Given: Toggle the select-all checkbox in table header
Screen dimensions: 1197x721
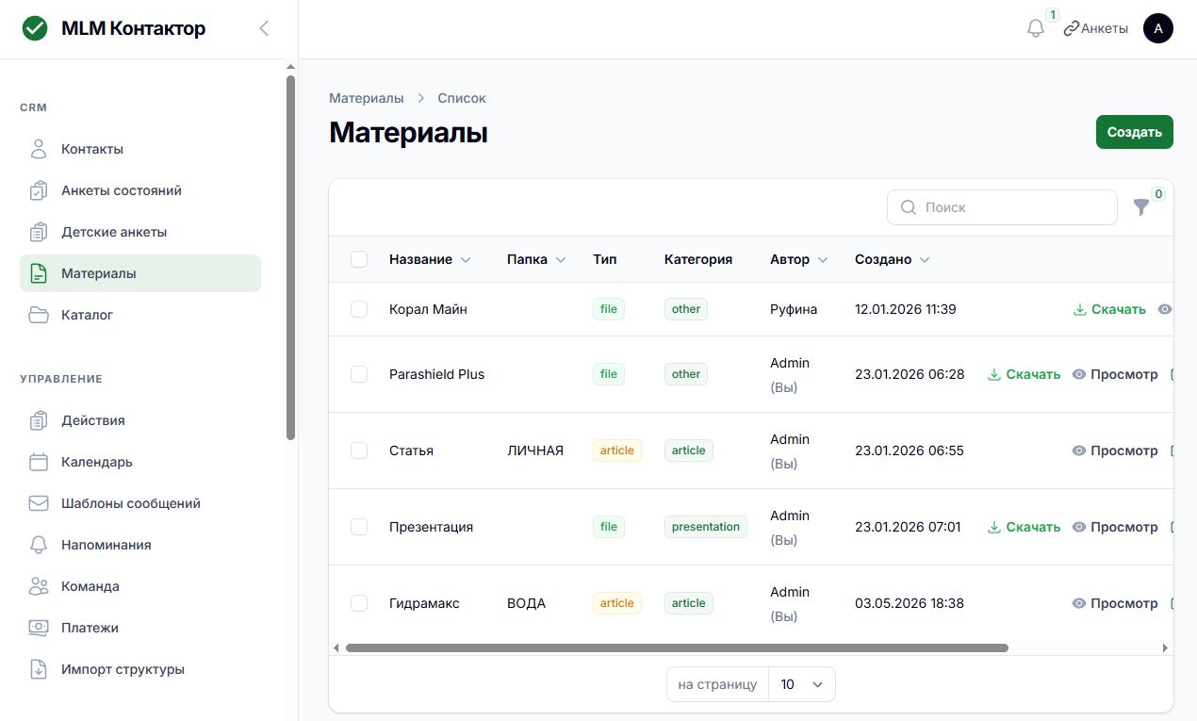Looking at the screenshot, I should pos(359,259).
